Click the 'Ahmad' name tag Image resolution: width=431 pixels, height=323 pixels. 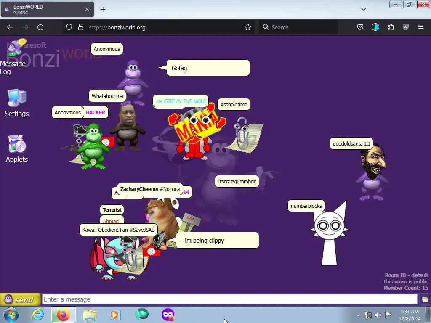111,220
